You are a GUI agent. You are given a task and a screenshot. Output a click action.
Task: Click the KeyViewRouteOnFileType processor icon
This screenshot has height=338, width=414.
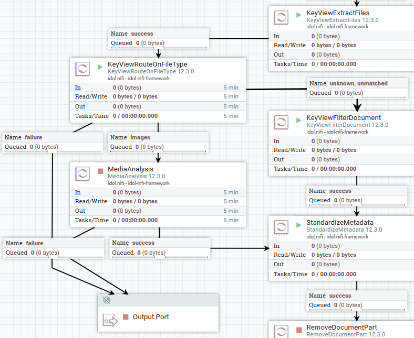click(x=82, y=70)
